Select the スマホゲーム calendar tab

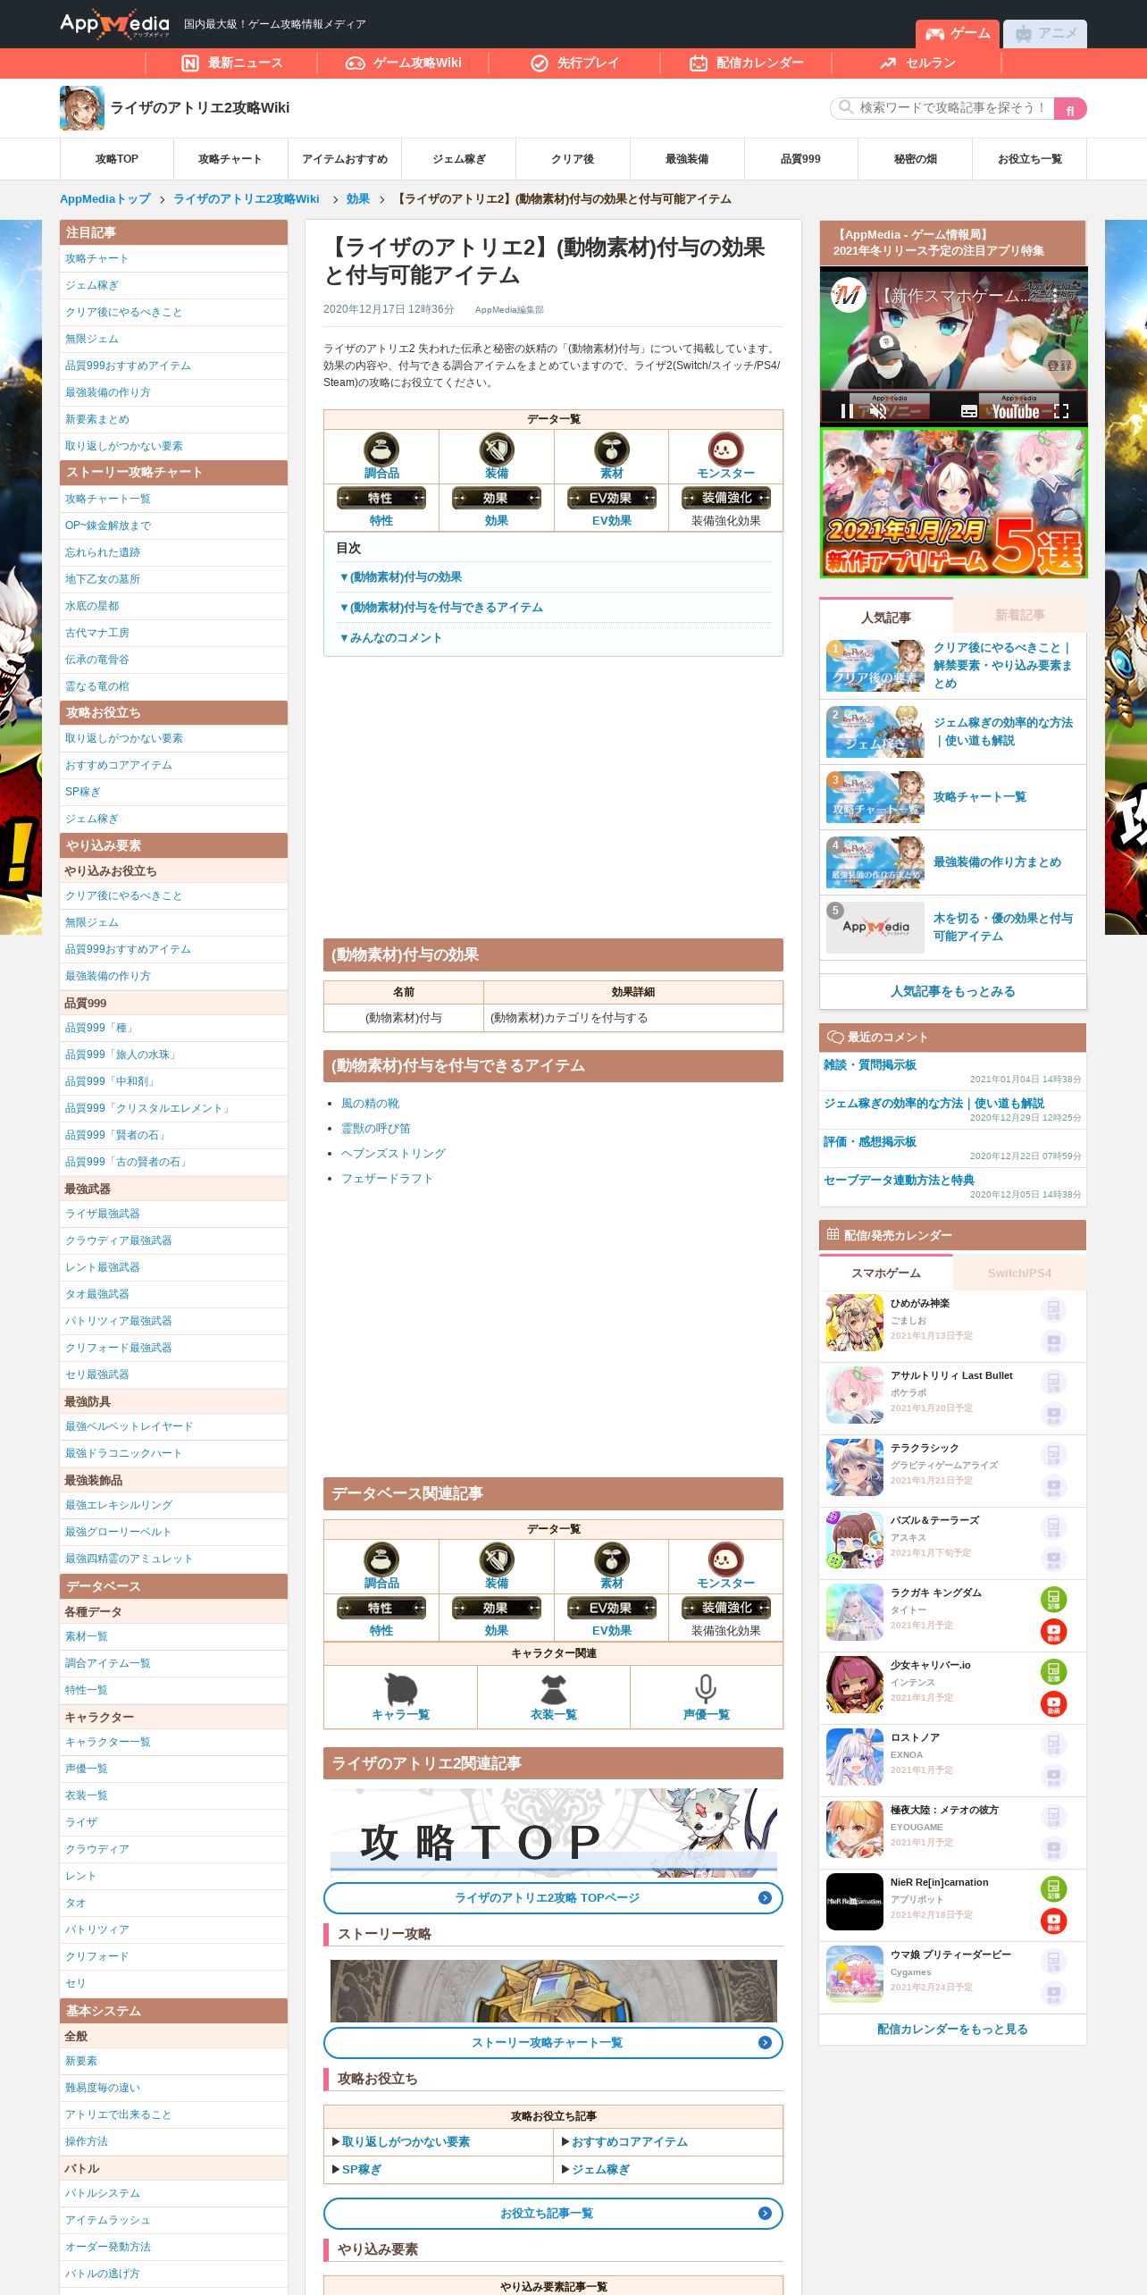(x=886, y=1273)
